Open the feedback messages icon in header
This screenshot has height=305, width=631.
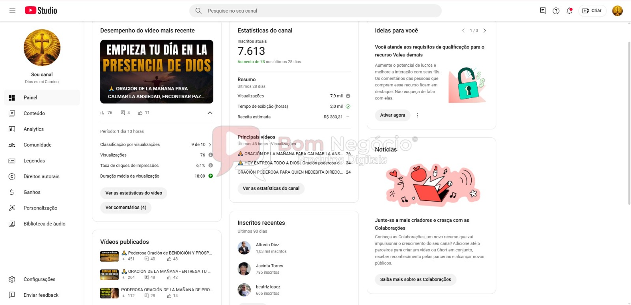[x=543, y=11]
